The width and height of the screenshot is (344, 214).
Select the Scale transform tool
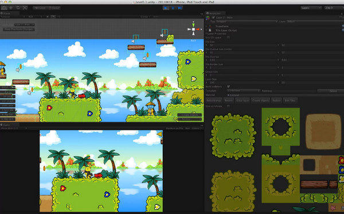click(25, 8)
